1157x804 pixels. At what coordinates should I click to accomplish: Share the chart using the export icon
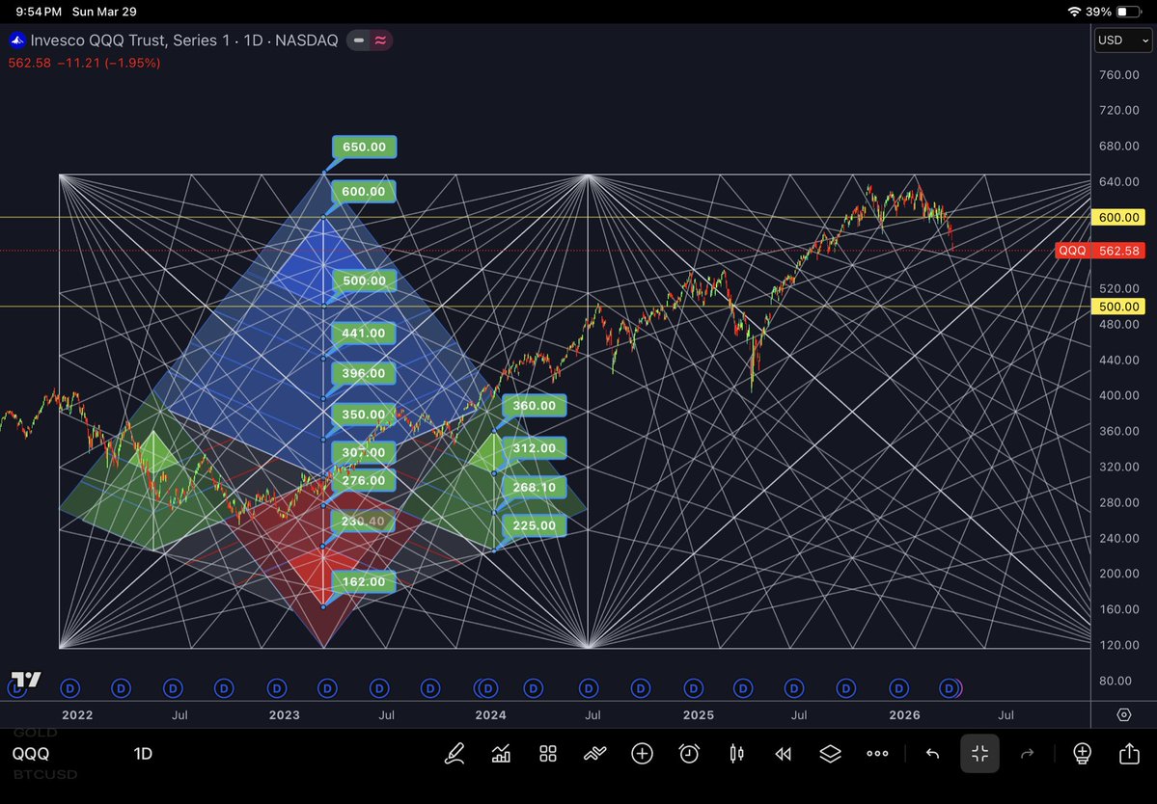(1129, 754)
